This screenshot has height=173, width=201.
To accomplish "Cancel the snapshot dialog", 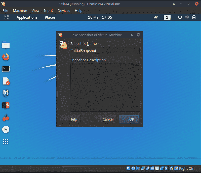I will [105, 119].
